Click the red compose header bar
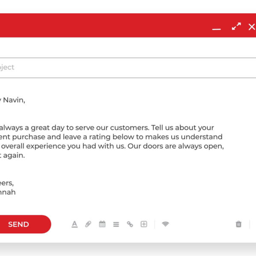 click(105, 25)
